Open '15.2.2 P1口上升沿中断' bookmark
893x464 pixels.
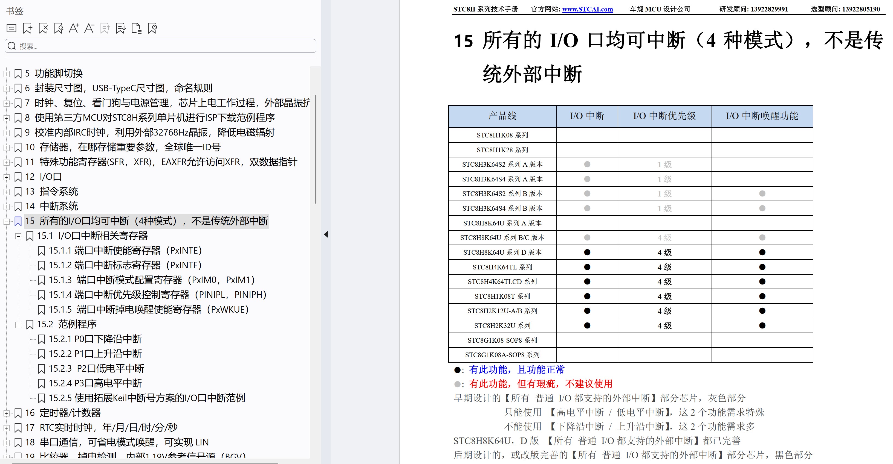(95, 354)
